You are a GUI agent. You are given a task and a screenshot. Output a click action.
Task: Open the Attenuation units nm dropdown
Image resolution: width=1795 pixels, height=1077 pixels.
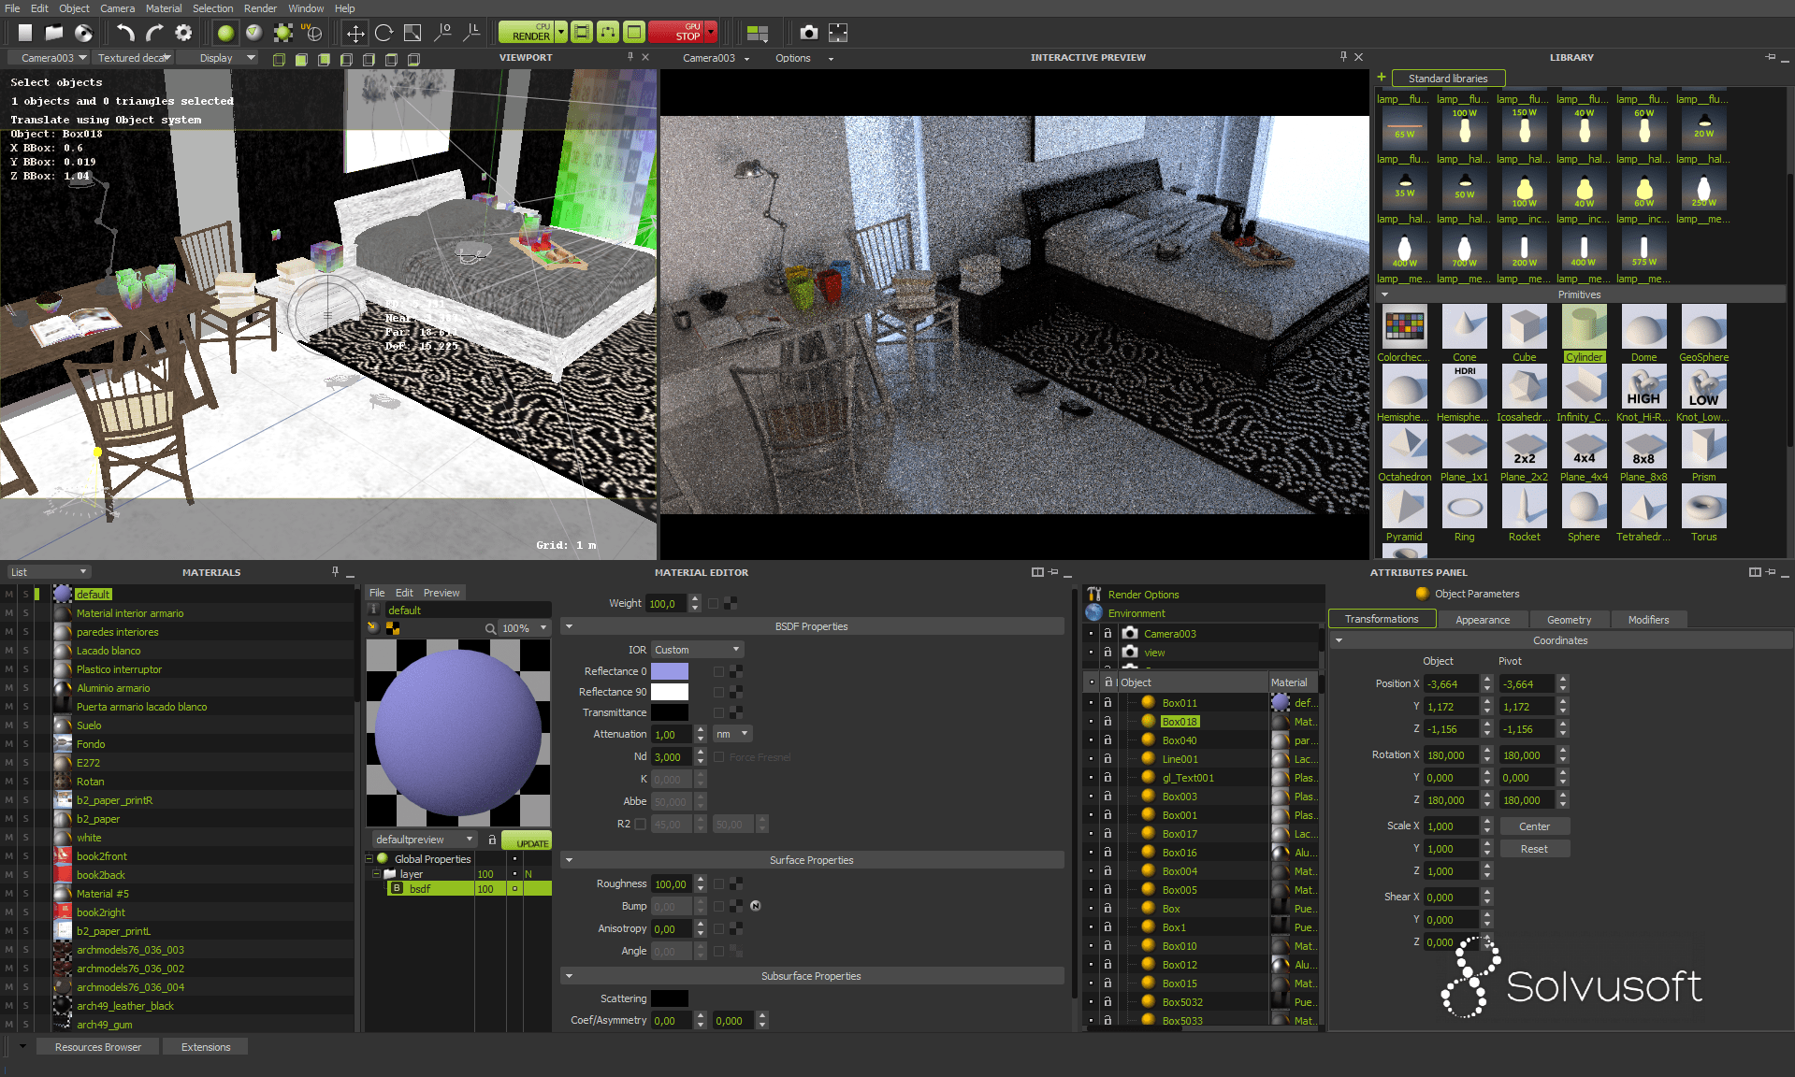pyautogui.click(x=732, y=734)
